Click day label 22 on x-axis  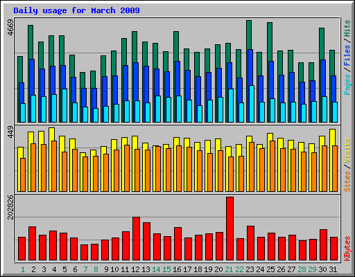(x=239, y=269)
